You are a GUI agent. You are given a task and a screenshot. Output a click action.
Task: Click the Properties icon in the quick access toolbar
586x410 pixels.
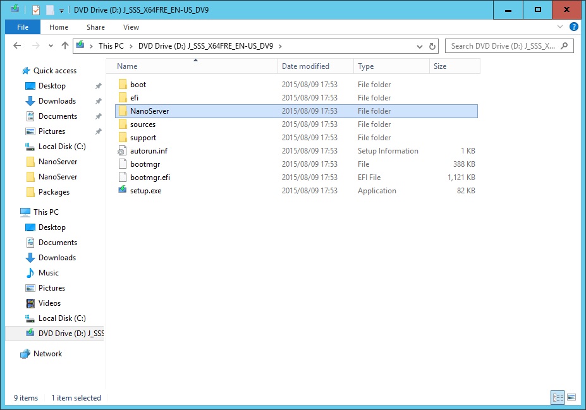[x=36, y=10]
